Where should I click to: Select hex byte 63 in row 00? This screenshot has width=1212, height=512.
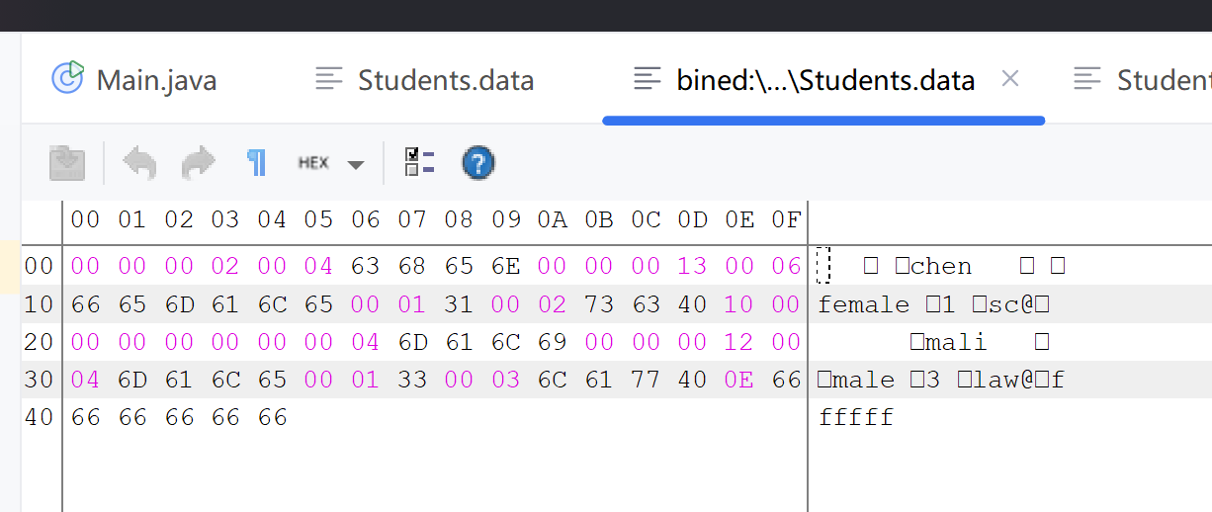(x=366, y=266)
